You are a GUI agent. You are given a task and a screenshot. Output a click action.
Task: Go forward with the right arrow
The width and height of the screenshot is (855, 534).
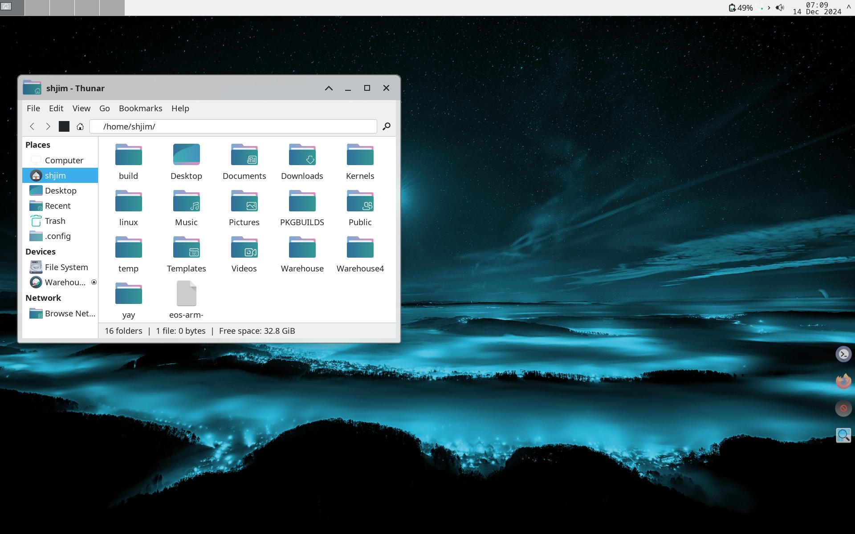click(x=48, y=126)
